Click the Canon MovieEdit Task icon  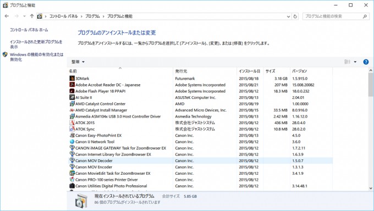click(72, 173)
